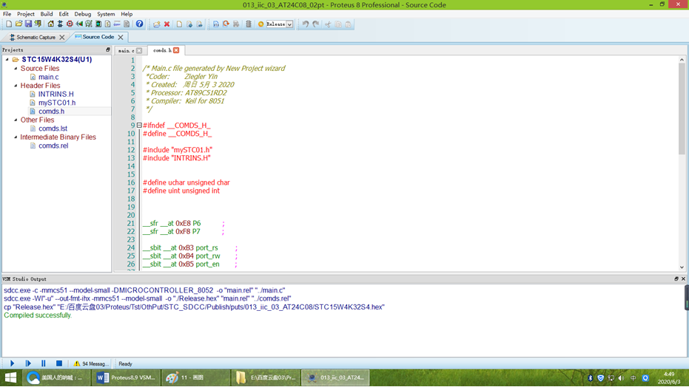Open the Gerber Viewer icon

click(89, 24)
